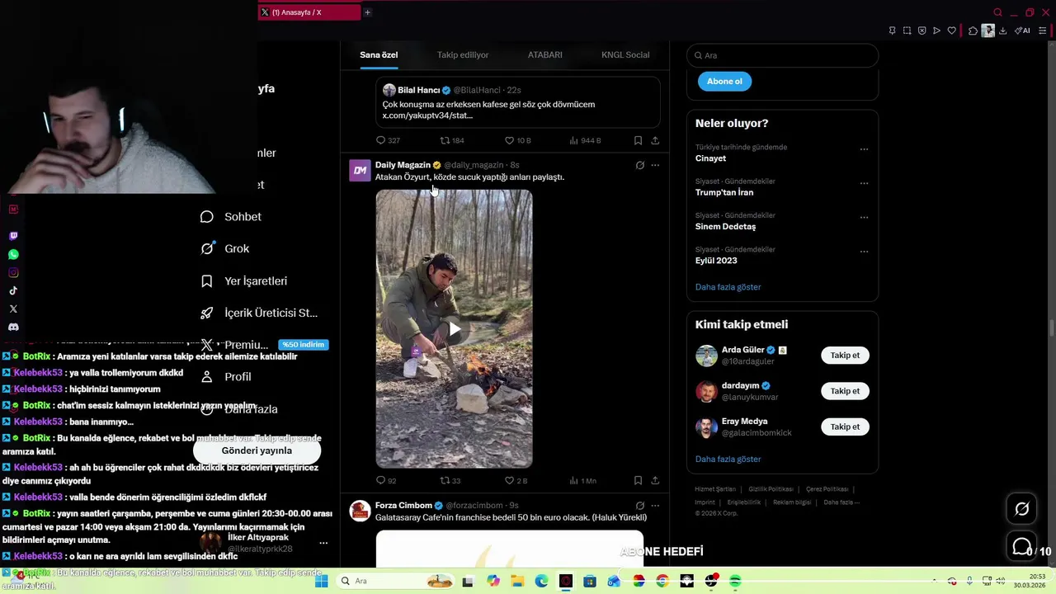Viewport: 1056px width, 594px height.
Task: Open options for Sinem Dedetaş trend
Action: pos(864,217)
